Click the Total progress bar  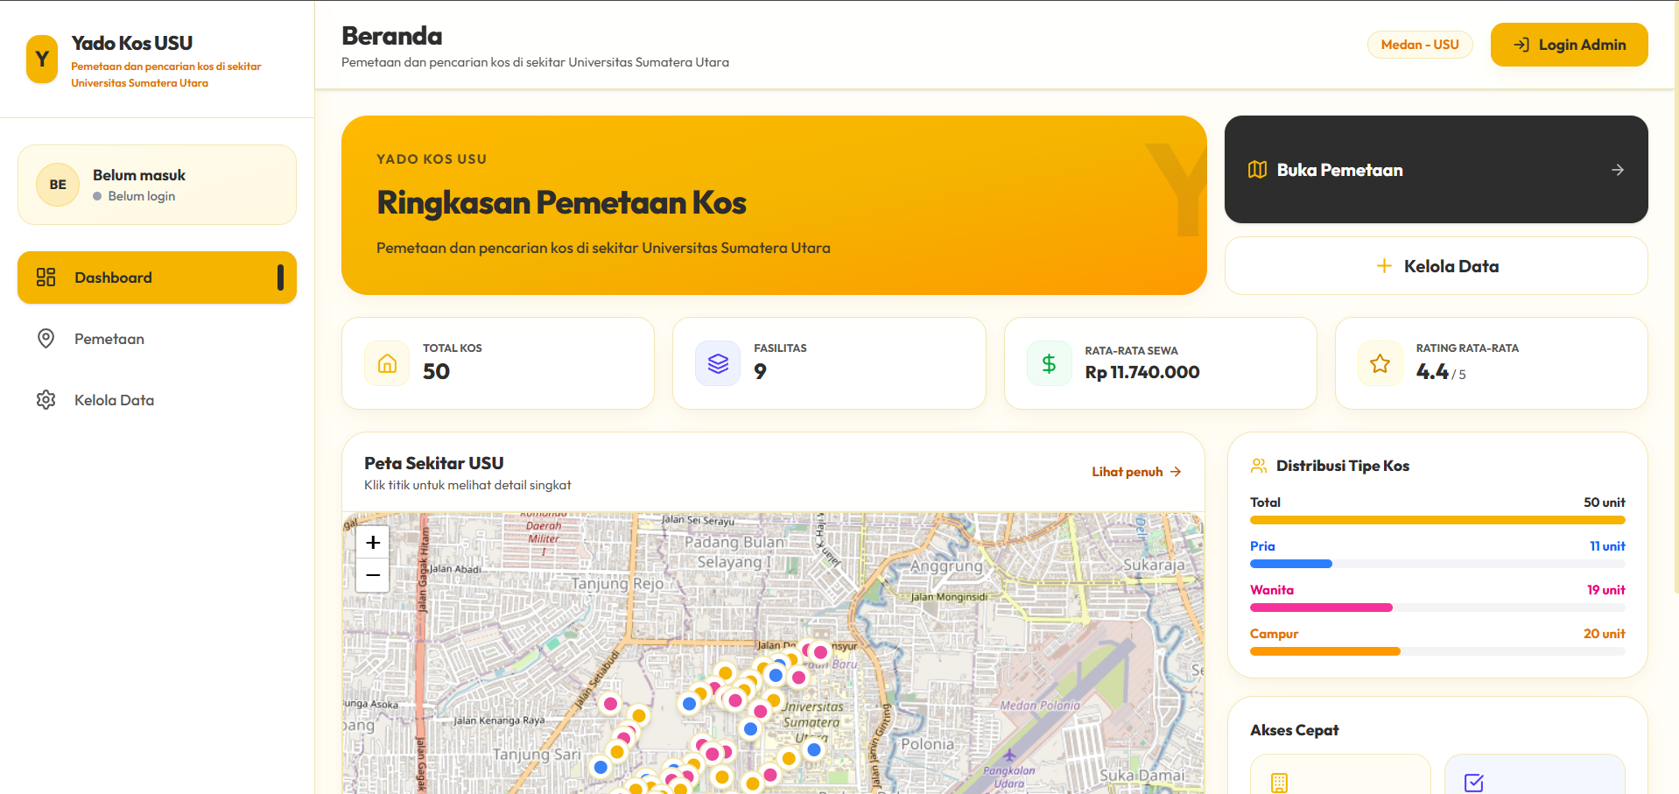(1437, 520)
